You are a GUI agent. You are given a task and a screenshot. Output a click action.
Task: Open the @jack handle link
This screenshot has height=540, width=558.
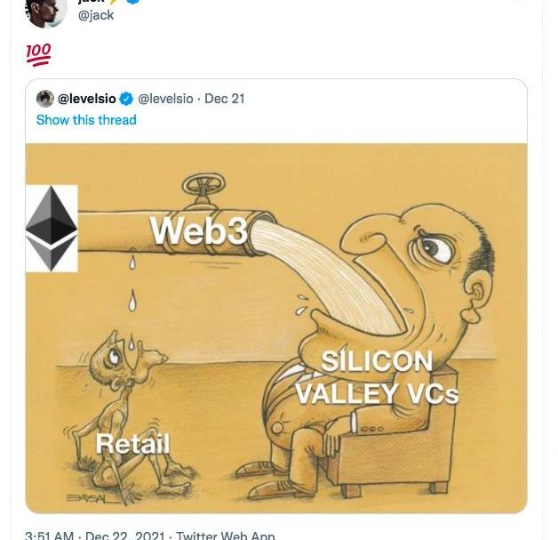pos(96,15)
